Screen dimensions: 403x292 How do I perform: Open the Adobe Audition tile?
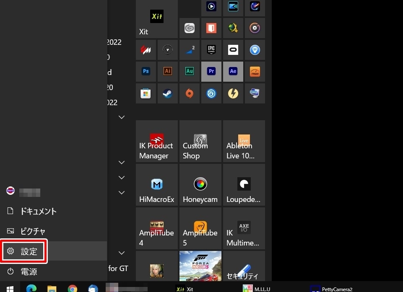pyautogui.click(x=190, y=72)
